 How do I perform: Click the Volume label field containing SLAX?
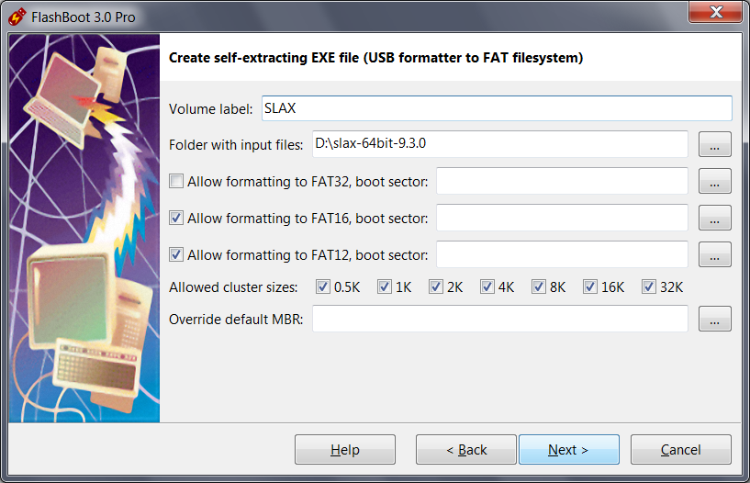tap(497, 108)
